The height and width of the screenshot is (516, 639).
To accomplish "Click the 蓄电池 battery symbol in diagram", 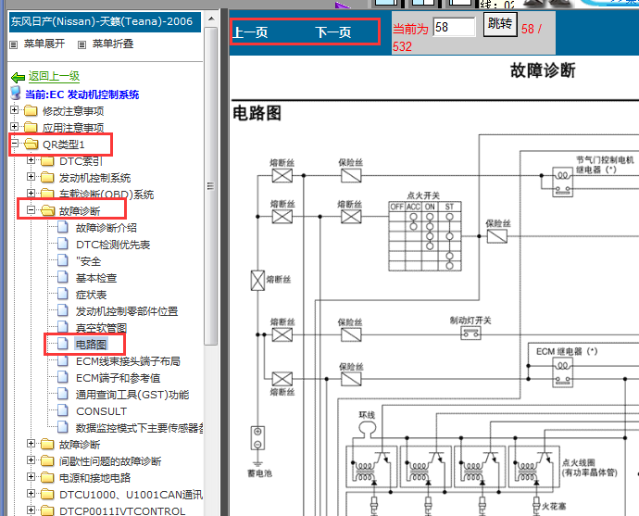I will pyautogui.click(x=257, y=438).
